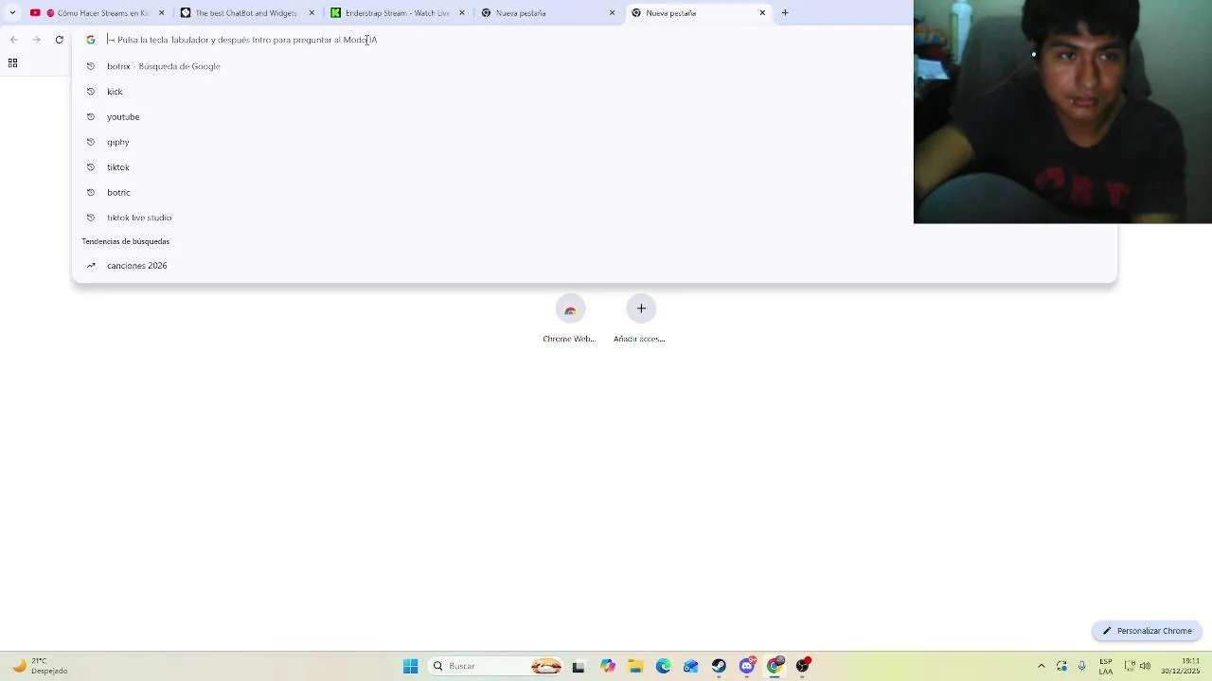Open the apps grid shortcut icon
Screen dimensions: 1212x681
[12, 63]
